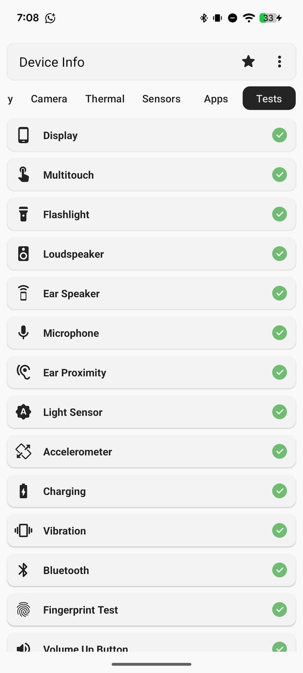Tap the loudspeaker icon

coord(23,254)
